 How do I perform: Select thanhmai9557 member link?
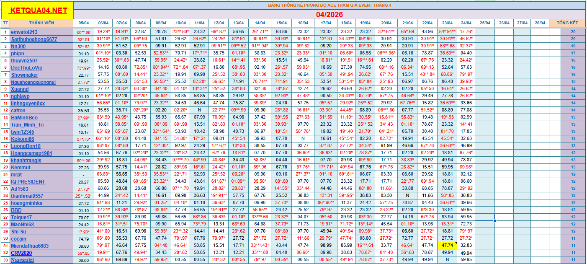click(x=27, y=196)
